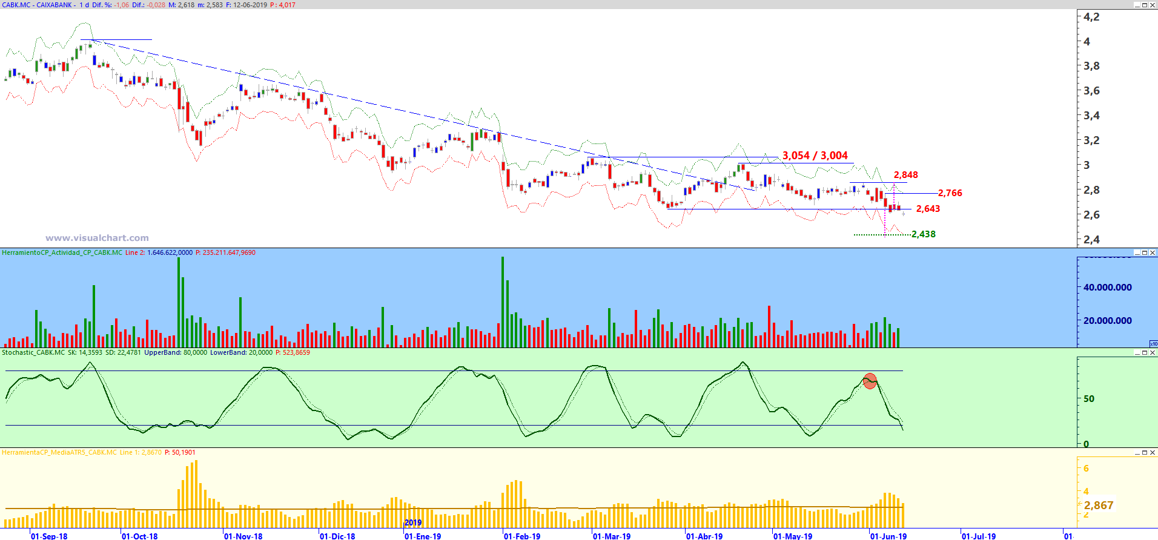The height and width of the screenshot is (540, 1158).
Task: Minimize the MediaATR5 indicator pane
Action: pyautogui.click(x=1137, y=452)
